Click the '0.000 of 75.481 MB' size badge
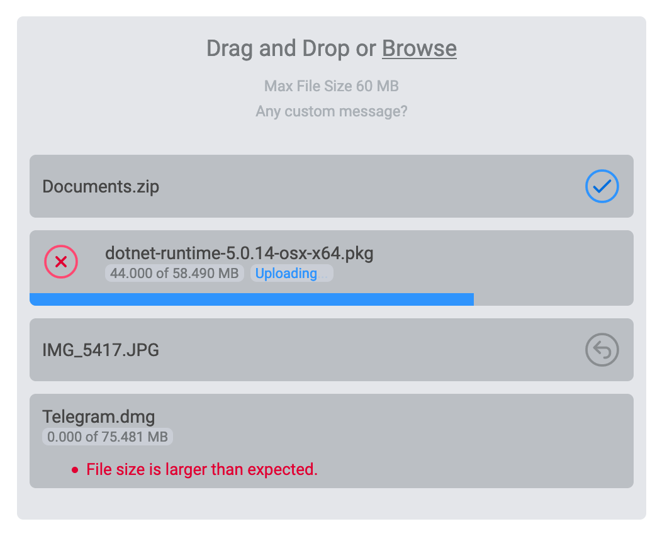 [x=107, y=437]
